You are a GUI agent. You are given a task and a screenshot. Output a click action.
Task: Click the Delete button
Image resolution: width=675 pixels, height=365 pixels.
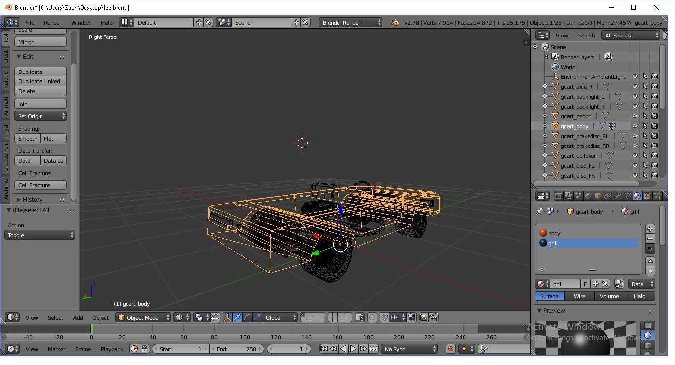point(41,91)
